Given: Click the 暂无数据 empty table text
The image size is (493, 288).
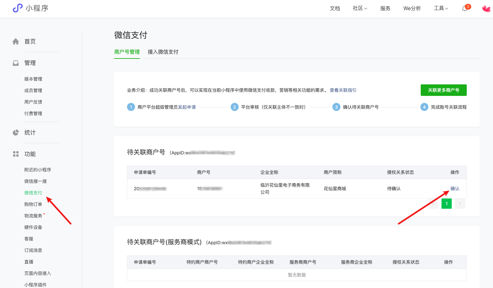Looking at the screenshot, I should [x=297, y=275].
